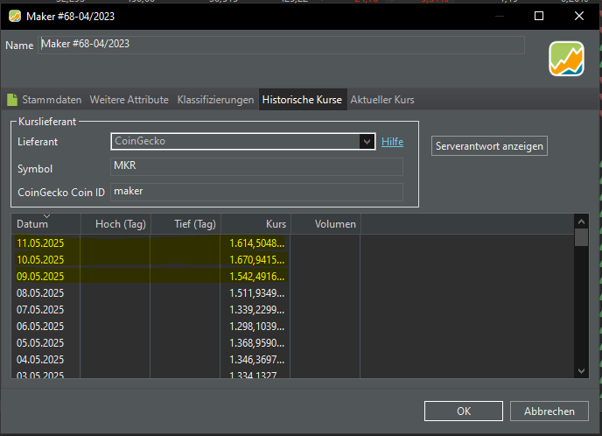Click the price value 1.511,9349...
The width and height of the screenshot is (602, 436).
coord(257,293)
